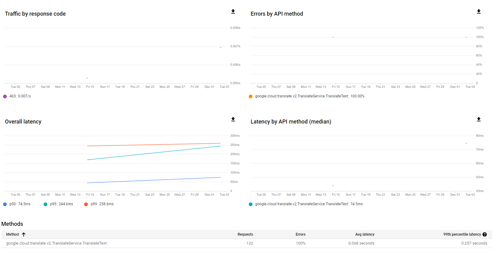Sort table by Errors column
Viewport: 496px width, 255px height.
300,234
